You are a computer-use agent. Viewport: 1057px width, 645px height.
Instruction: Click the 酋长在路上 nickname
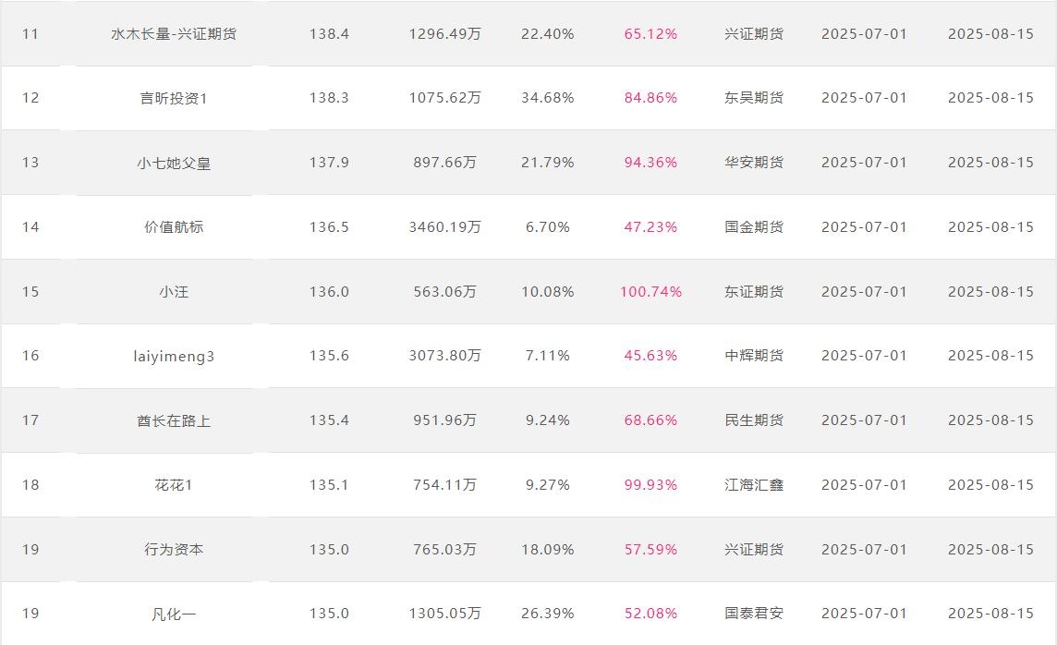[x=174, y=420]
